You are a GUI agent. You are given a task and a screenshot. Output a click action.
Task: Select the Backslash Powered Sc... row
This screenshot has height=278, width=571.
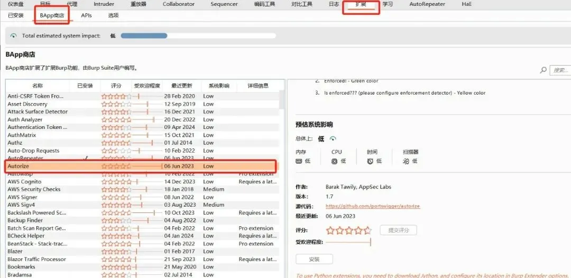point(142,212)
